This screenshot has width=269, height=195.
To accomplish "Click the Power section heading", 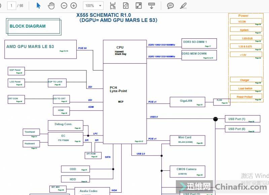I will click(243, 15).
